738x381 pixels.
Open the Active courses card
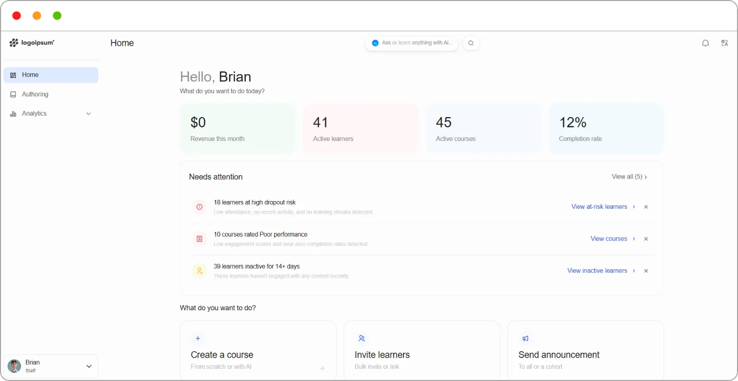click(x=484, y=129)
